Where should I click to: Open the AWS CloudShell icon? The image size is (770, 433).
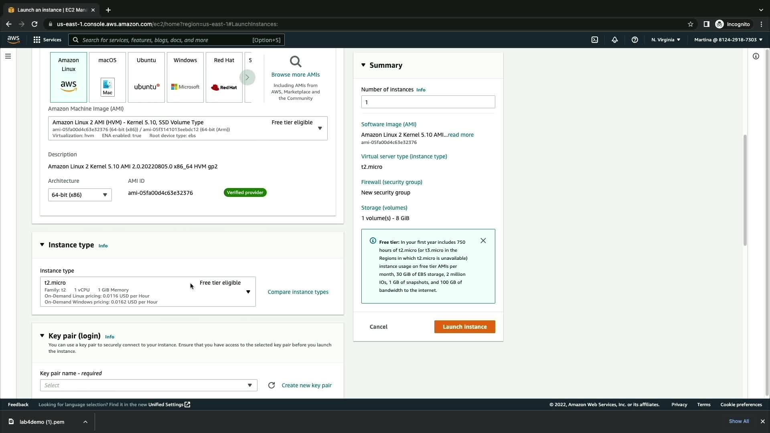(x=595, y=40)
